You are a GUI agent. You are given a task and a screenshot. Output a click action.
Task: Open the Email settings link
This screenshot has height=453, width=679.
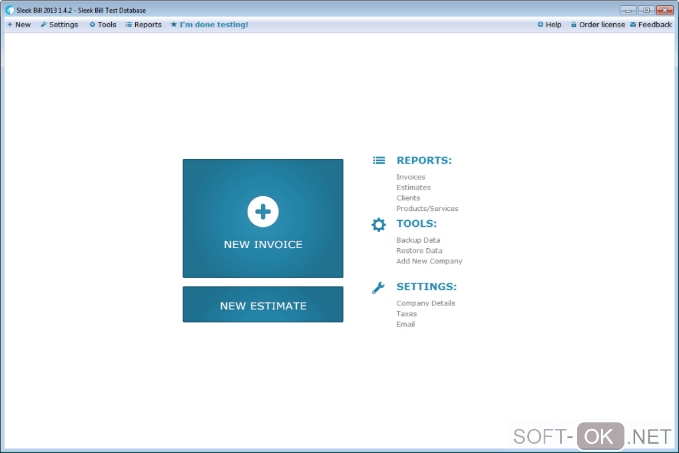pyautogui.click(x=405, y=324)
